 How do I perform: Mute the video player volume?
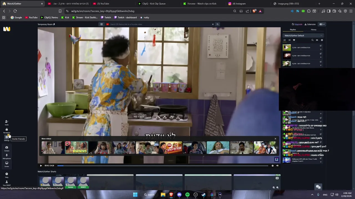(277, 166)
